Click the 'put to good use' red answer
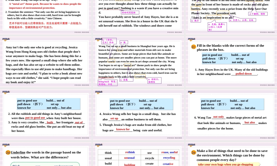 coord(35,118)
